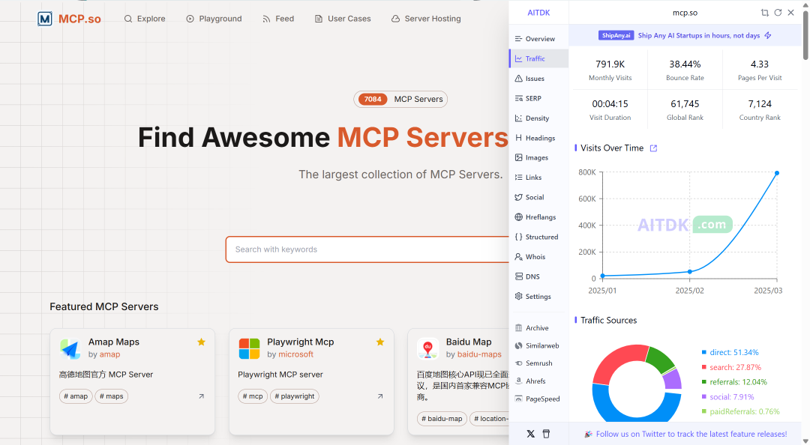The image size is (810, 445).
Task: Select the # mcp tag
Action: click(253, 396)
